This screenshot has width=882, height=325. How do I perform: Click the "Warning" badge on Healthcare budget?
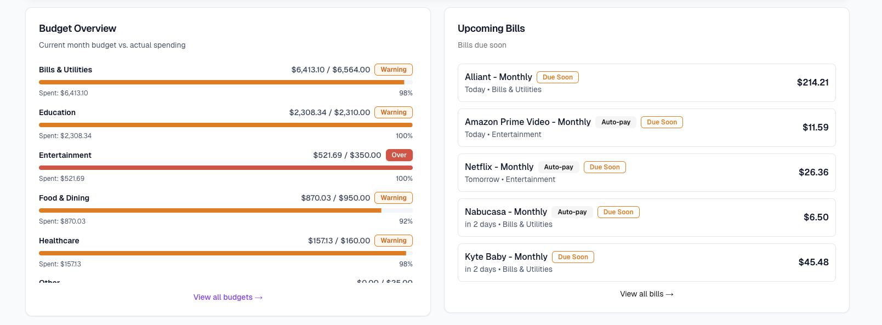point(394,241)
